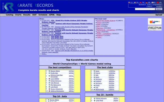Open Grand Prix Hradec Králové in most read
Image resolution: width=164 pixels, height=102 pixels.
(106, 21)
